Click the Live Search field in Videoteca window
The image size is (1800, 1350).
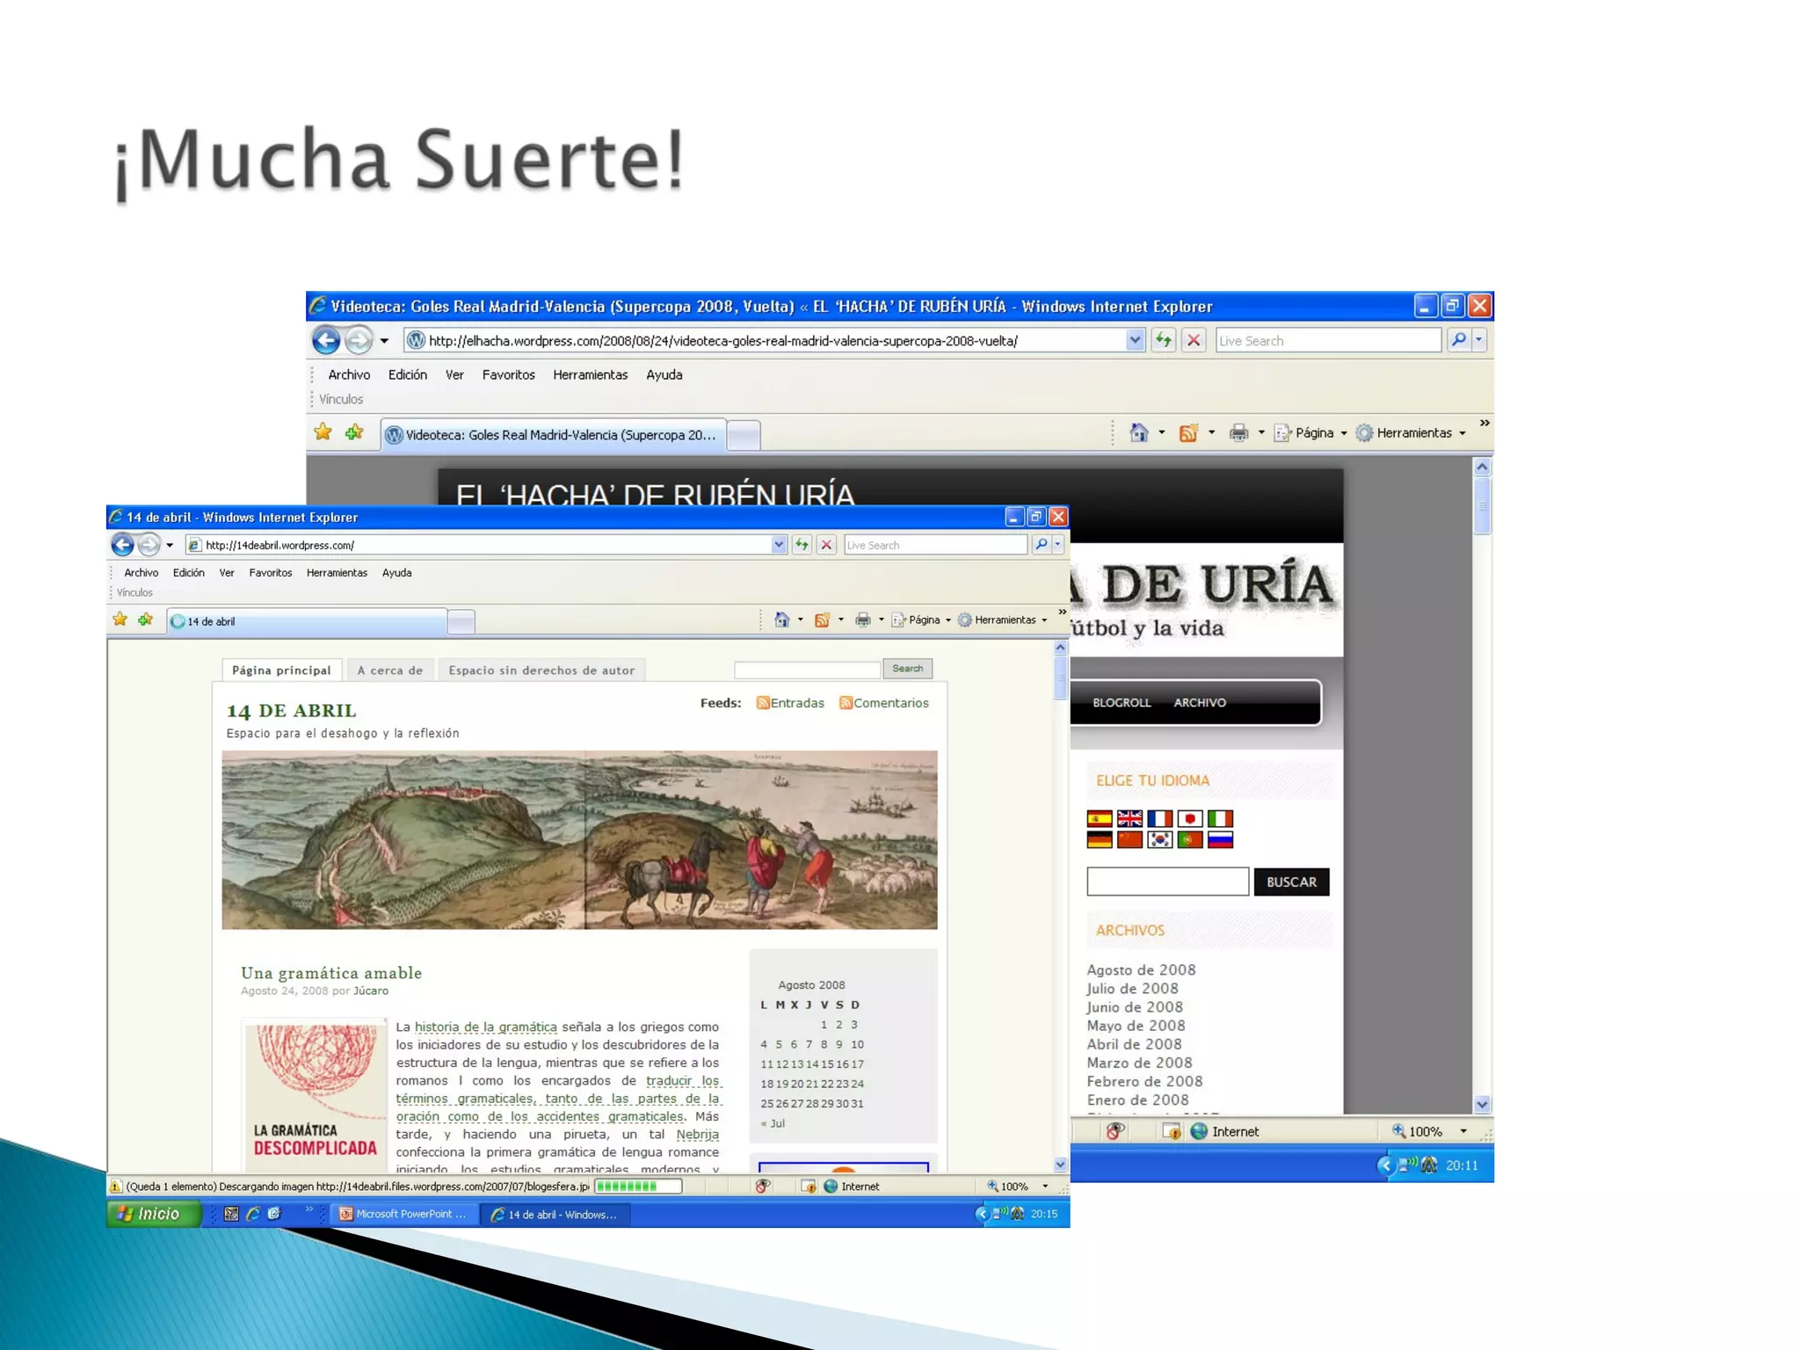[x=1328, y=340]
